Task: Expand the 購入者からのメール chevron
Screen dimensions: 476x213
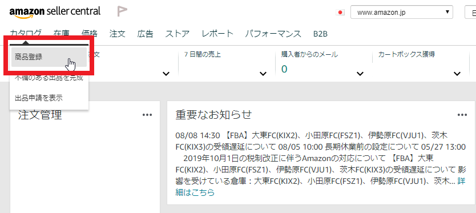Action: 360,74
